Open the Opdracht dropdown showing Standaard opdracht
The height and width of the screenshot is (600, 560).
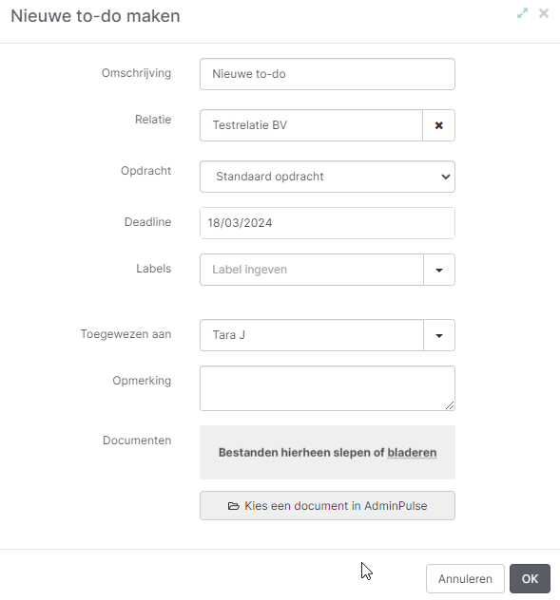(x=327, y=177)
